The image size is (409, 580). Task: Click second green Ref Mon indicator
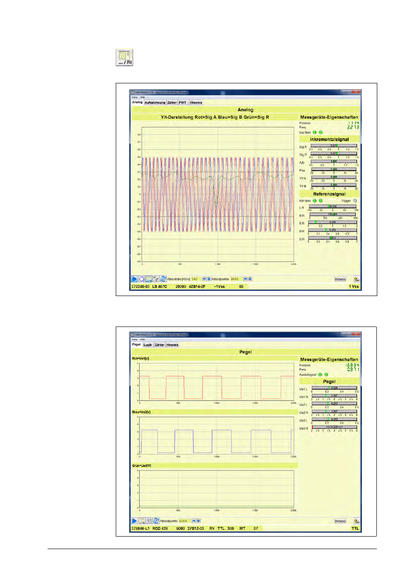(321, 201)
